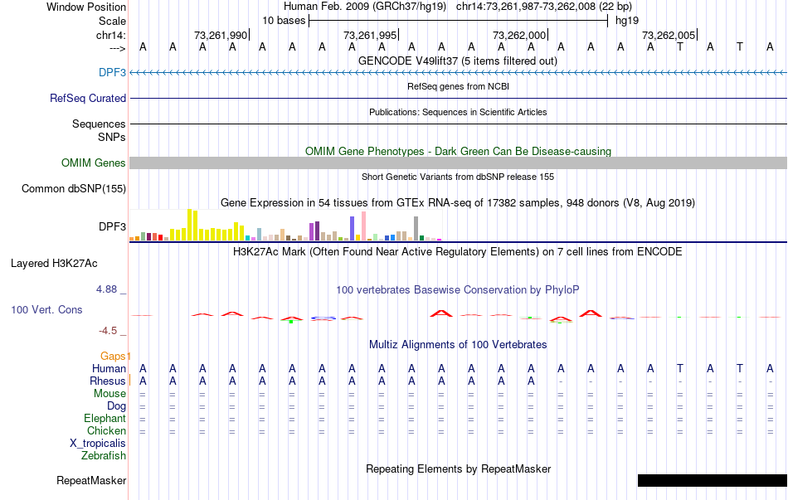Viewport: 788px width, 500px height.
Task: Click the RepeatMasker track label
Action: 91,480
